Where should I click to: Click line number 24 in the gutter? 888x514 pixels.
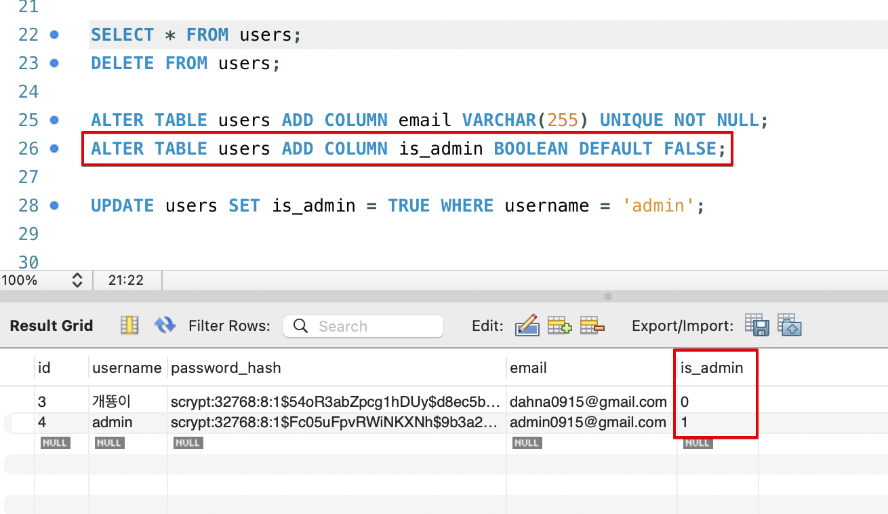(x=28, y=92)
